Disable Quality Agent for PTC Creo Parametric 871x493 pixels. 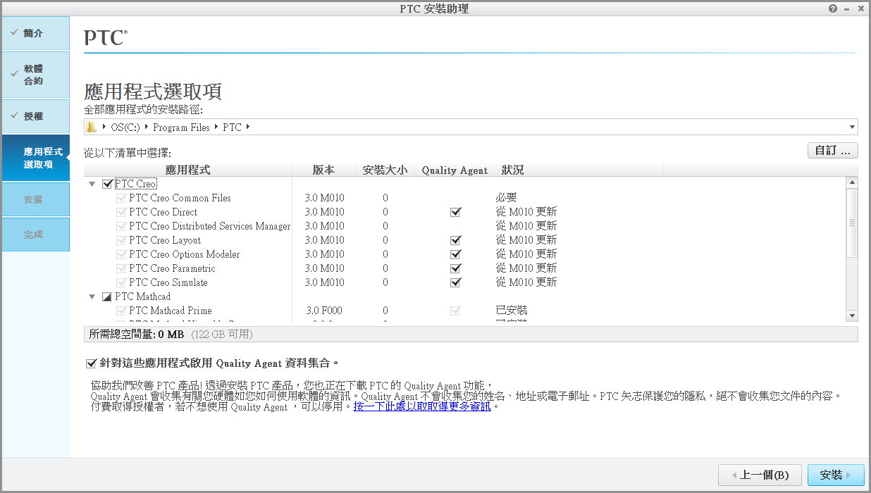[455, 268]
